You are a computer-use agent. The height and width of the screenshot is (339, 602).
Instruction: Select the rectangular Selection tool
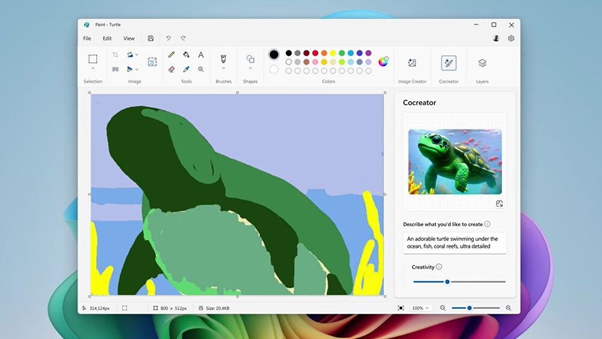pos(93,59)
